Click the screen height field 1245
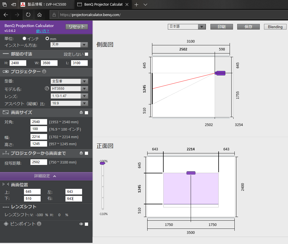The image size is (288, 244). pos(39,144)
